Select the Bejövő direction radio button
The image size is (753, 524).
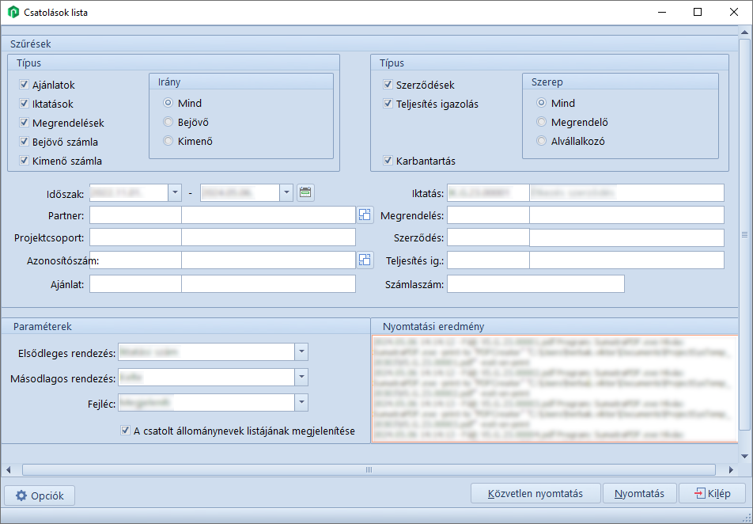[168, 122]
